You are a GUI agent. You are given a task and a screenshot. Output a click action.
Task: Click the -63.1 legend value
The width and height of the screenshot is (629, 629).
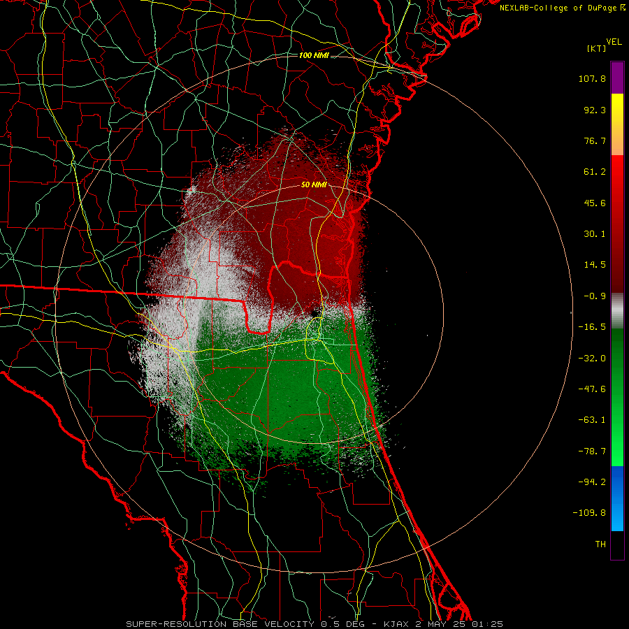click(592, 420)
